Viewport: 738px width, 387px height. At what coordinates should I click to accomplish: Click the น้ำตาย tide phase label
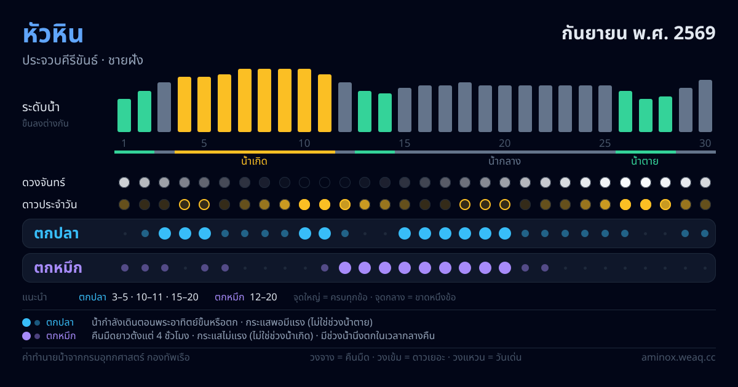[645, 162]
